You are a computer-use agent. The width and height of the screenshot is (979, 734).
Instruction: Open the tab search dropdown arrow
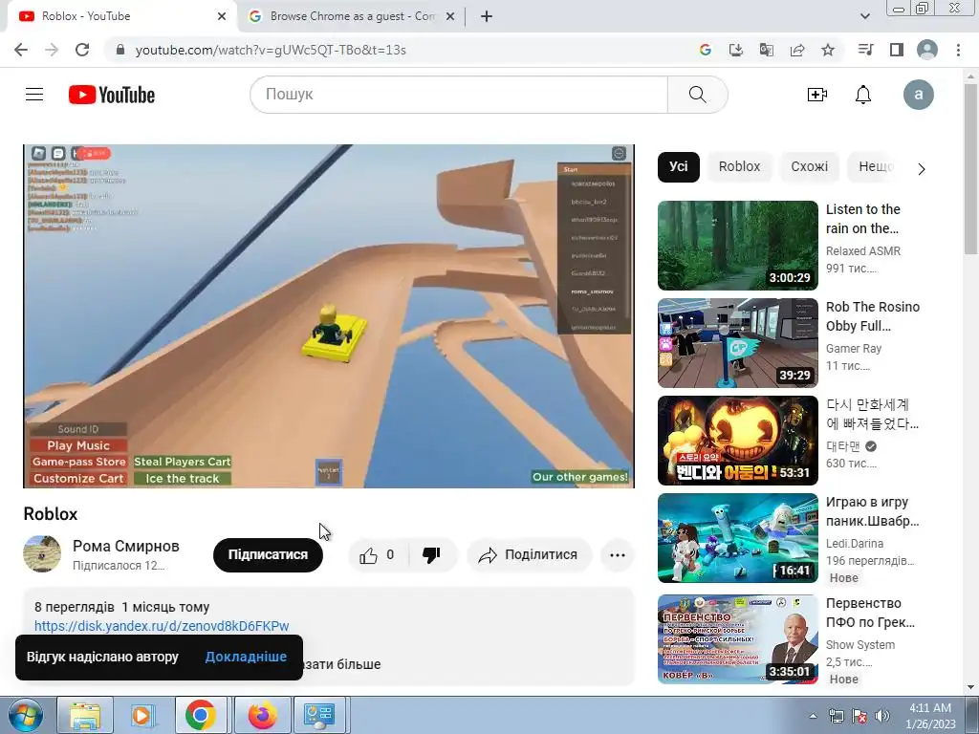tap(864, 16)
